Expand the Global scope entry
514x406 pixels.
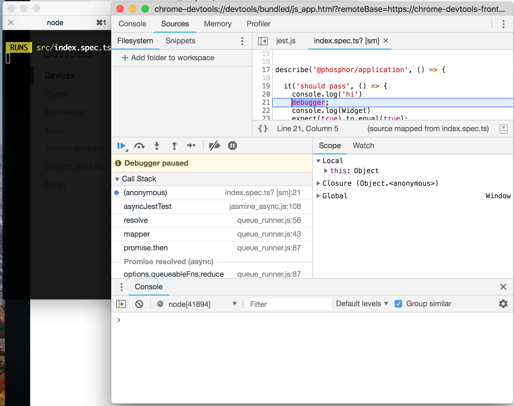click(x=319, y=195)
